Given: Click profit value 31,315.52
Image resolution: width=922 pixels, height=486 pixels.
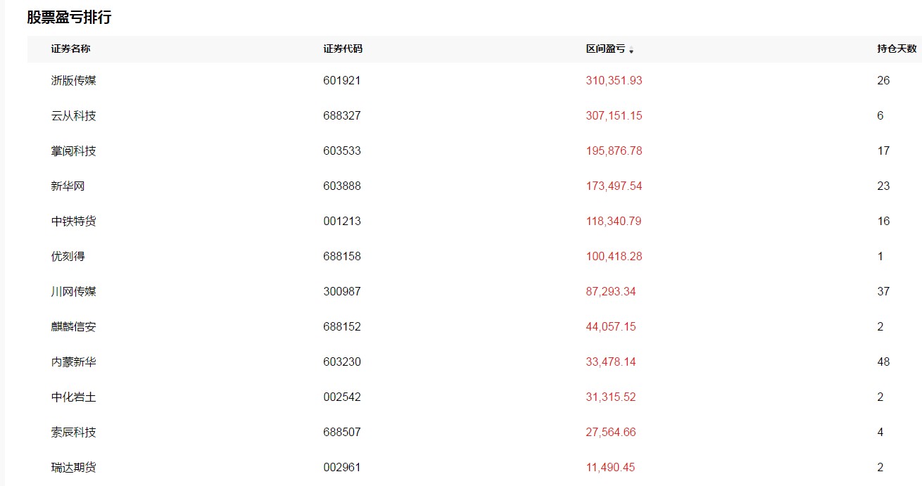Looking at the screenshot, I should click(611, 397).
